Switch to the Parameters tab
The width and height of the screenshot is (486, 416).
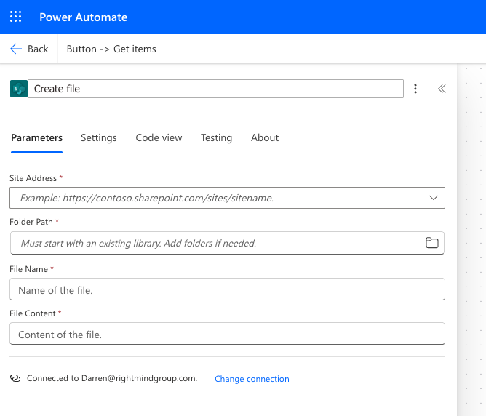click(x=36, y=138)
